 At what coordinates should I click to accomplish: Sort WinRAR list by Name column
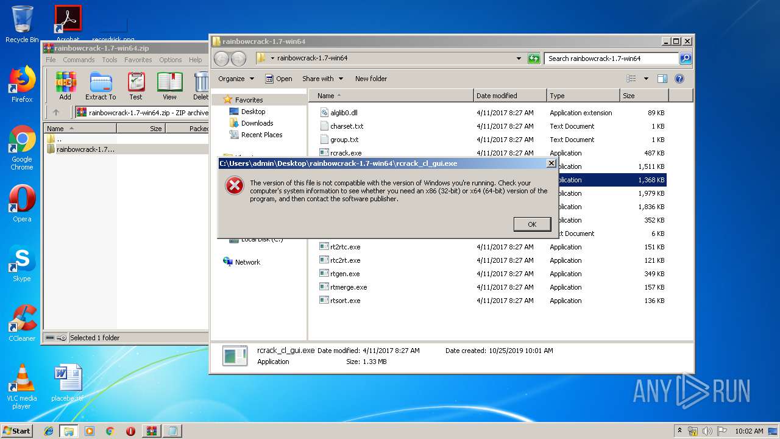80,129
